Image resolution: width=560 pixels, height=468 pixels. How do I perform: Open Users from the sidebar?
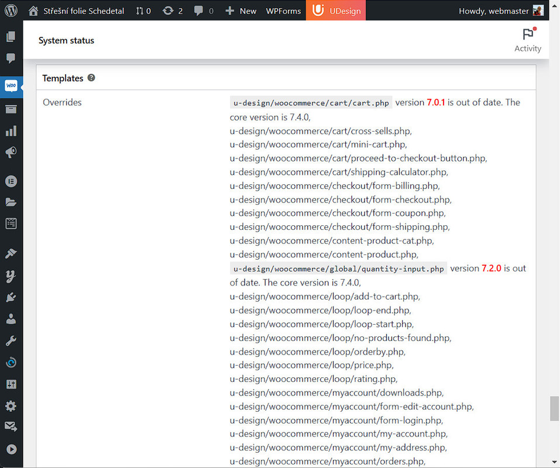coord(11,319)
